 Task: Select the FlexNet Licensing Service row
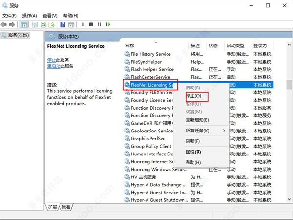(198, 85)
